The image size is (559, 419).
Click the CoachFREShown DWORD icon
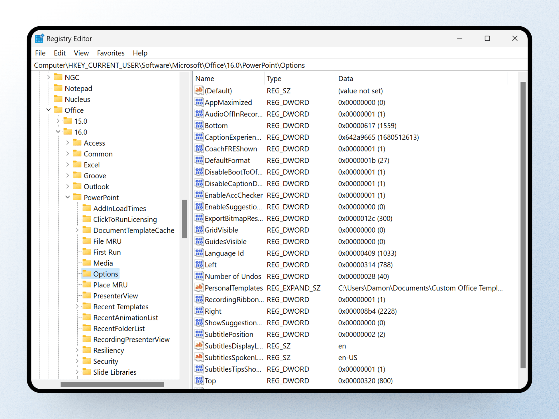pyautogui.click(x=199, y=149)
